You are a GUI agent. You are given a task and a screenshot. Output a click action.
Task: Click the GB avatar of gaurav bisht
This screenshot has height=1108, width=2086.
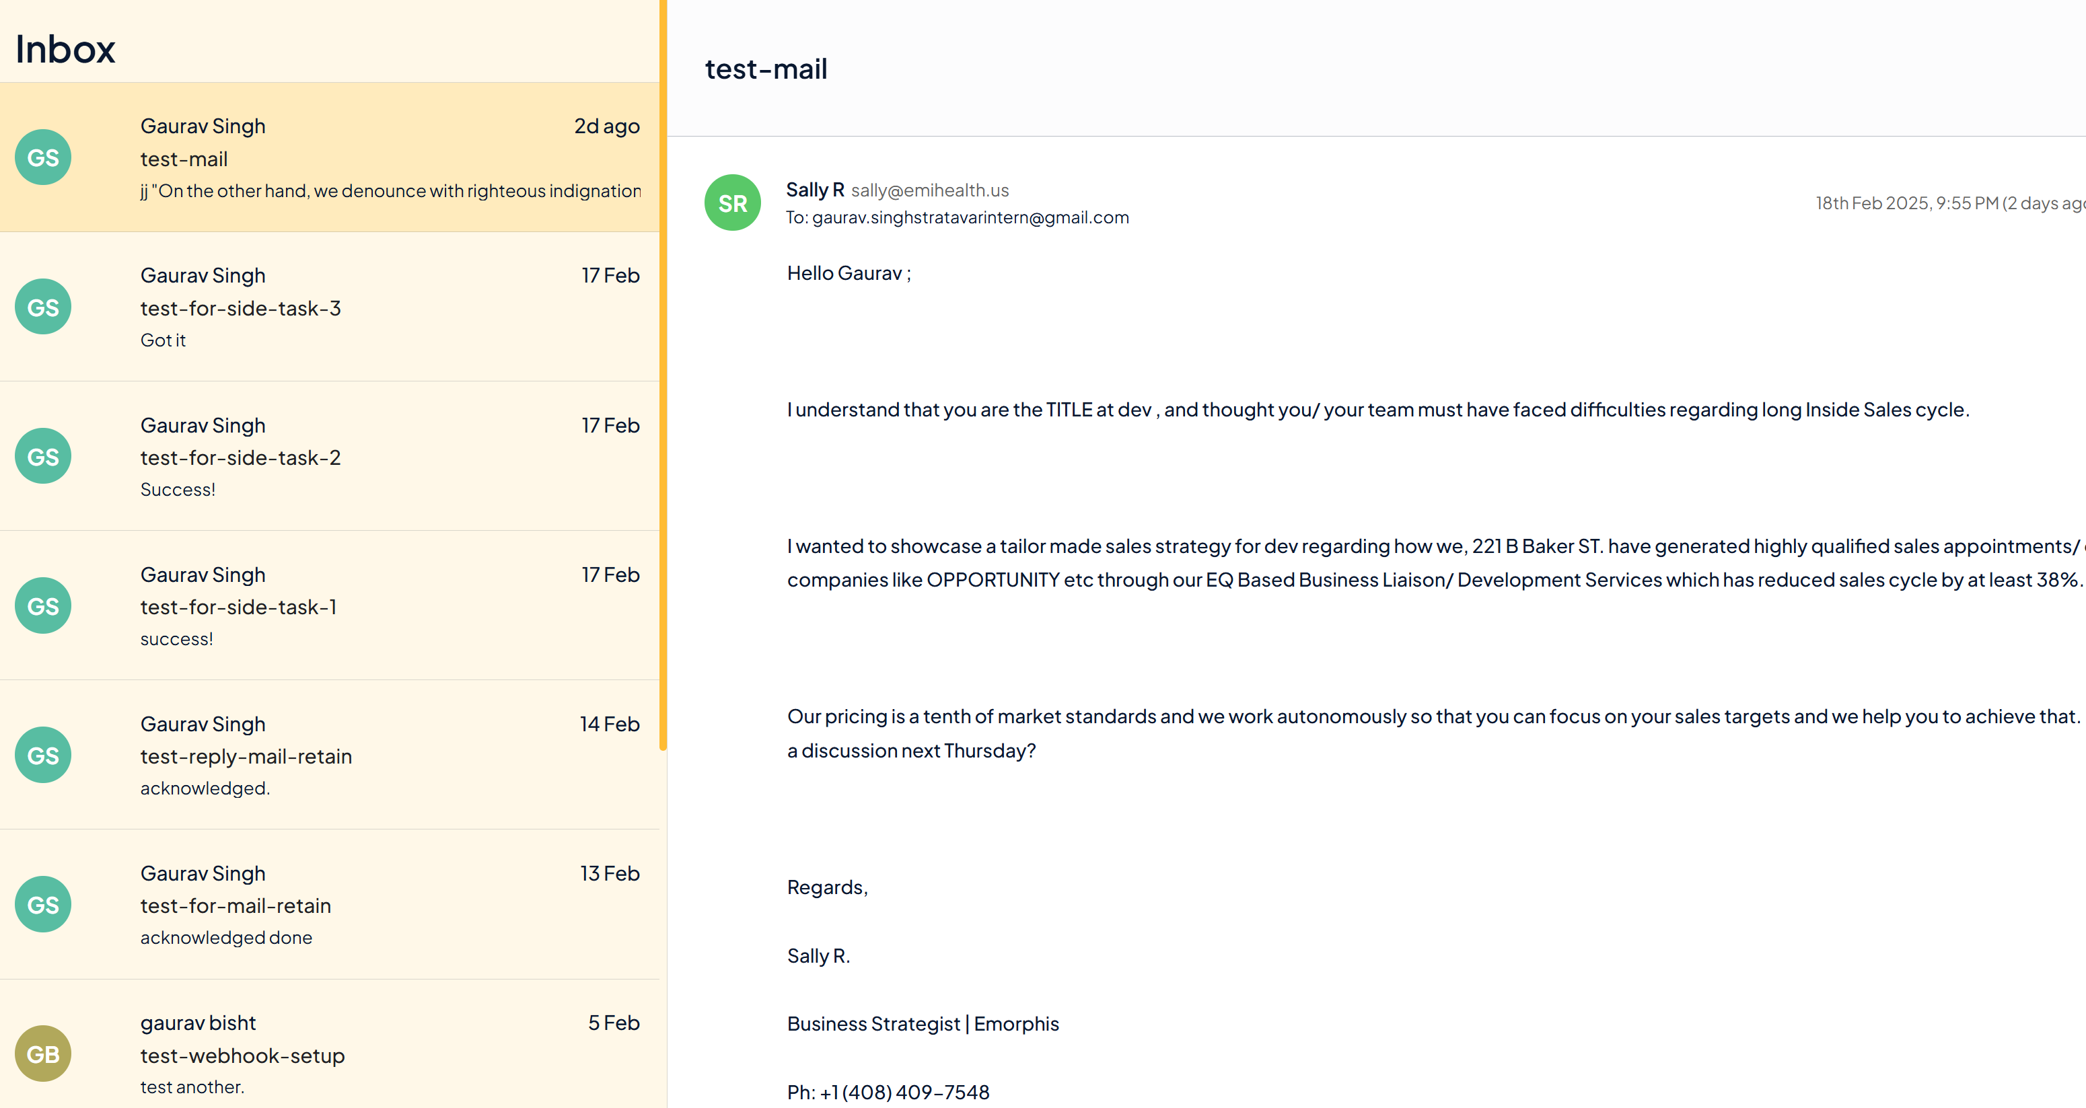(43, 1054)
